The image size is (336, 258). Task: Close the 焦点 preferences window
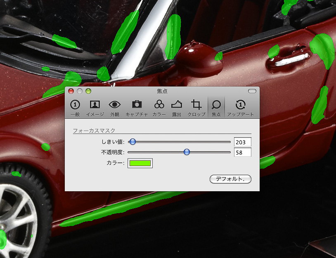coord(71,91)
